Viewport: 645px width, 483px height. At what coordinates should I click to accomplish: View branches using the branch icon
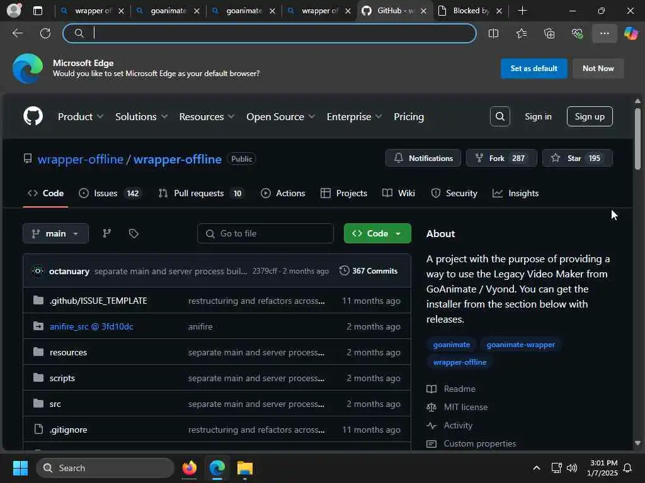pos(107,233)
